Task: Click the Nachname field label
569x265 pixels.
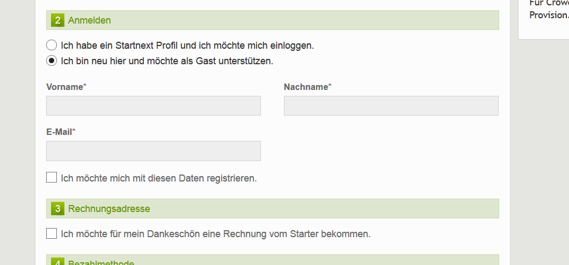Action: coord(307,87)
